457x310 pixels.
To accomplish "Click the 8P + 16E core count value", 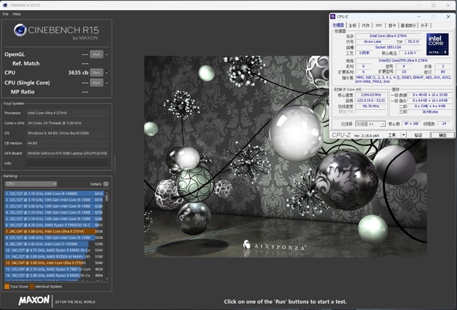I will [411, 124].
